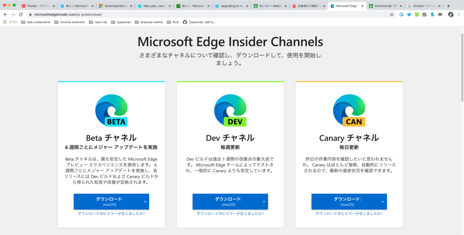The height and width of the screenshot is (235, 464).
Task: Click the Edge Dev logo
Action: [230, 110]
